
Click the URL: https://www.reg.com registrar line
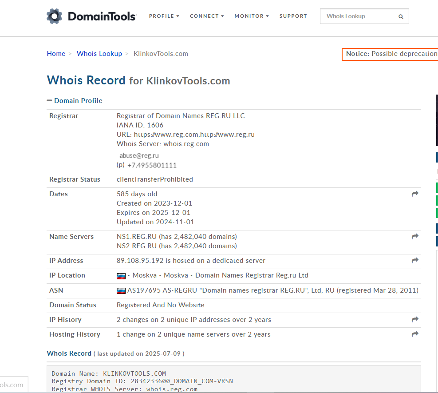185,135
